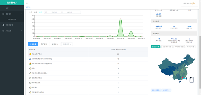Click the 392.45 微信支付 value
The width and height of the screenshot is (201, 95).
tap(159, 27)
